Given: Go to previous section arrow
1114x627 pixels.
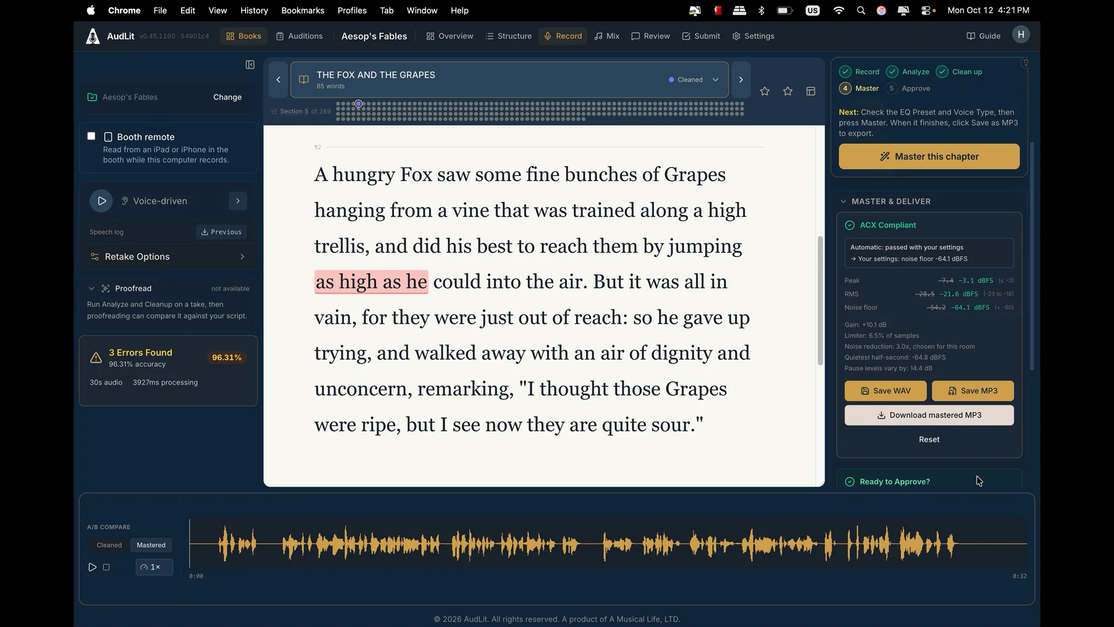Looking at the screenshot, I should click(278, 80).
